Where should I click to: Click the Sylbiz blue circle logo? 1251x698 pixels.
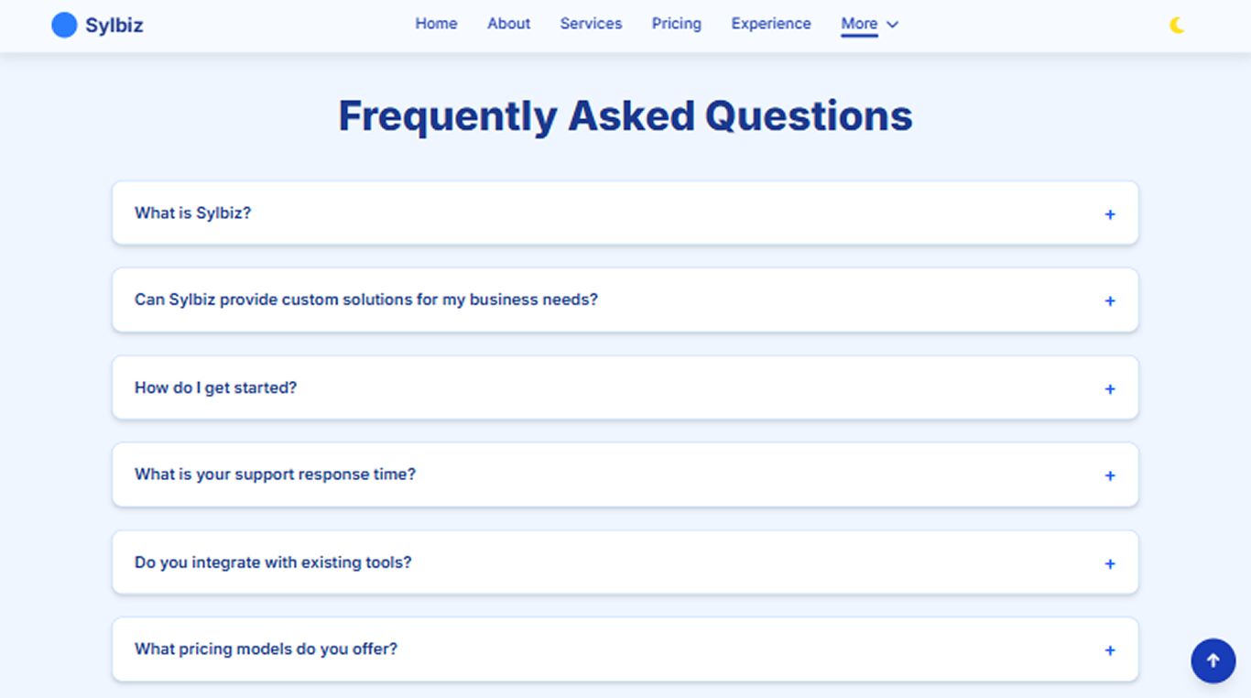tap(64, 25)
